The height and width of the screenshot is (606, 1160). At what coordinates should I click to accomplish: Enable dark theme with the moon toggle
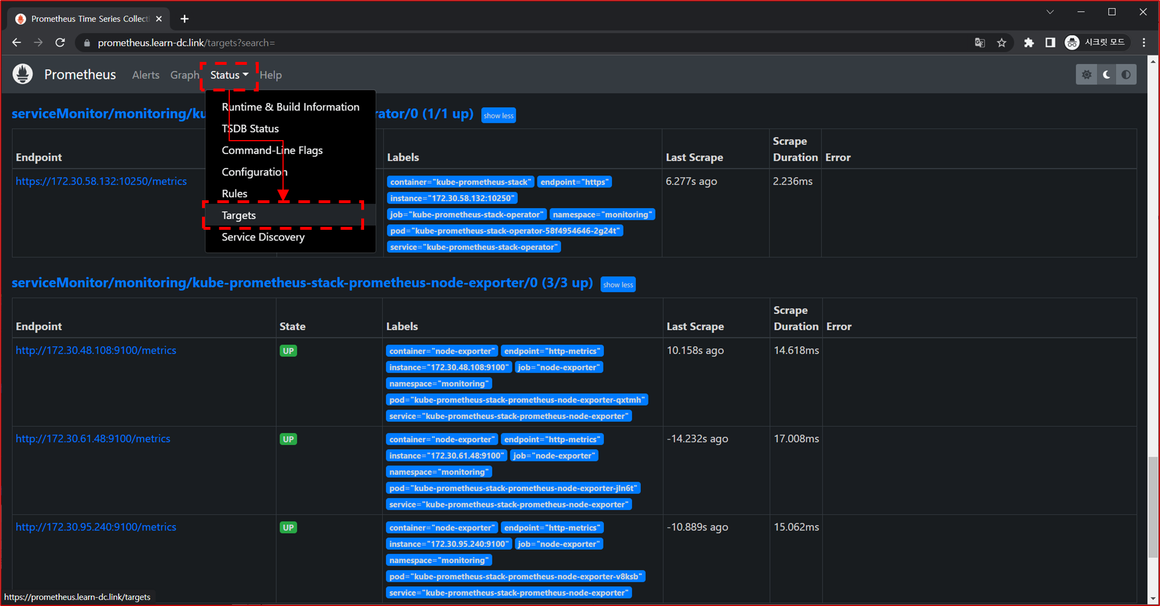[1106, 74]
